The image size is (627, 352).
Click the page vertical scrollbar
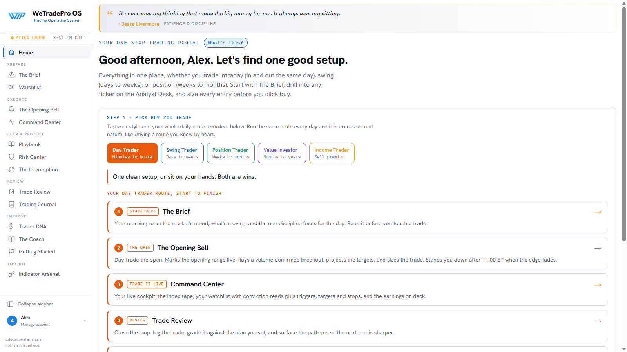point(624,124)
